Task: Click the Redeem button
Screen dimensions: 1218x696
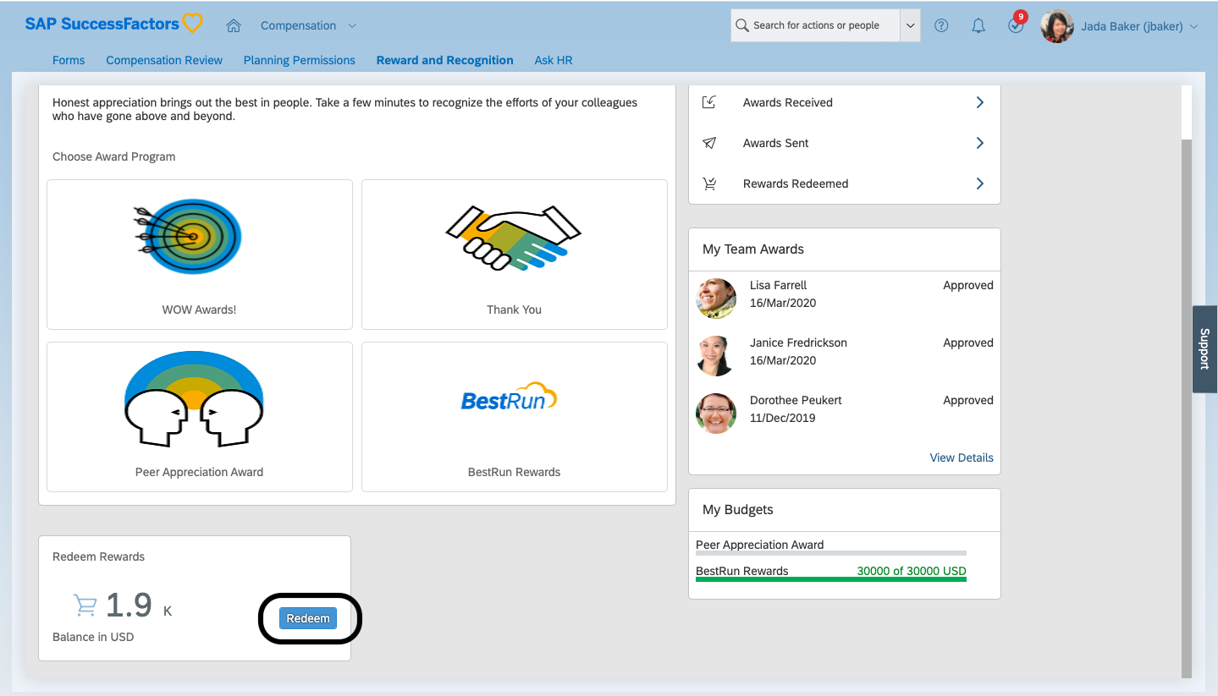Action: click(x=308, y=618)
